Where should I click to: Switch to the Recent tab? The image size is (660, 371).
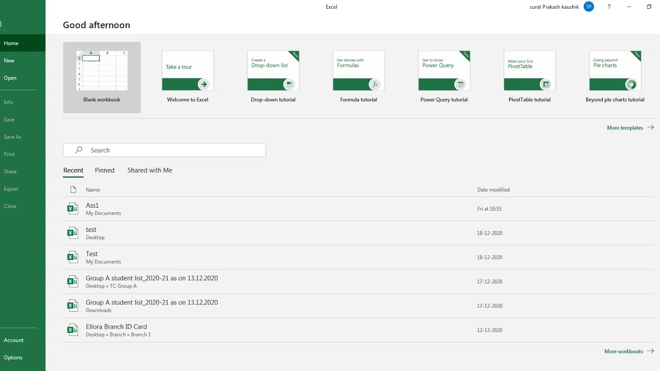click(73, 171)
